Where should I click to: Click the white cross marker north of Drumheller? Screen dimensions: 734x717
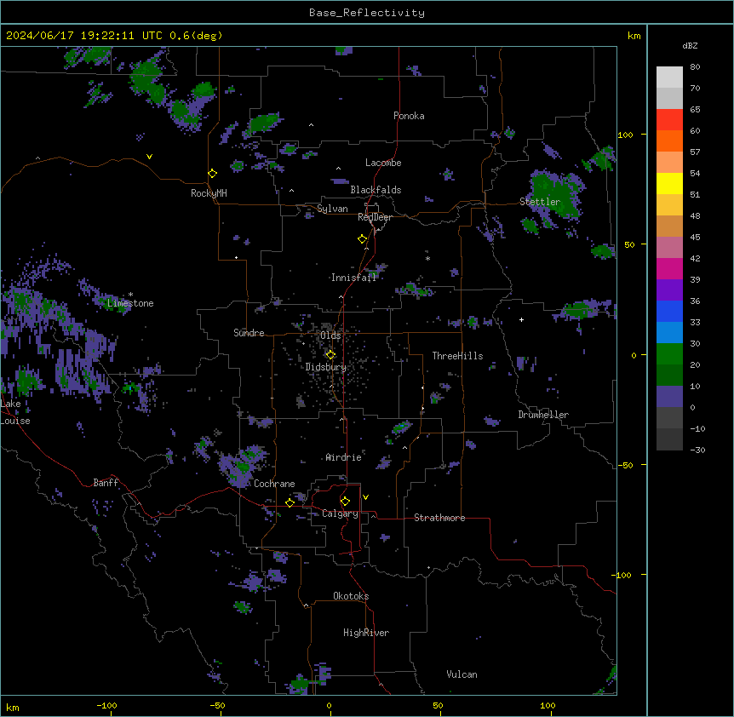pos(521,319)
